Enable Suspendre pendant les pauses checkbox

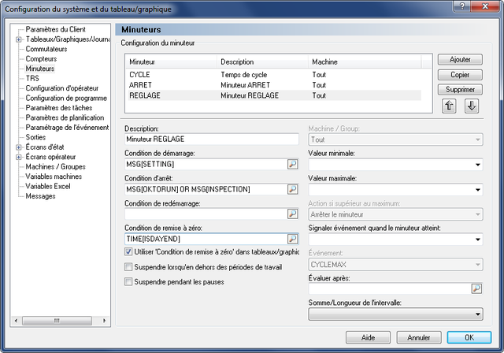pyautogui.click(x=128, y=282)
